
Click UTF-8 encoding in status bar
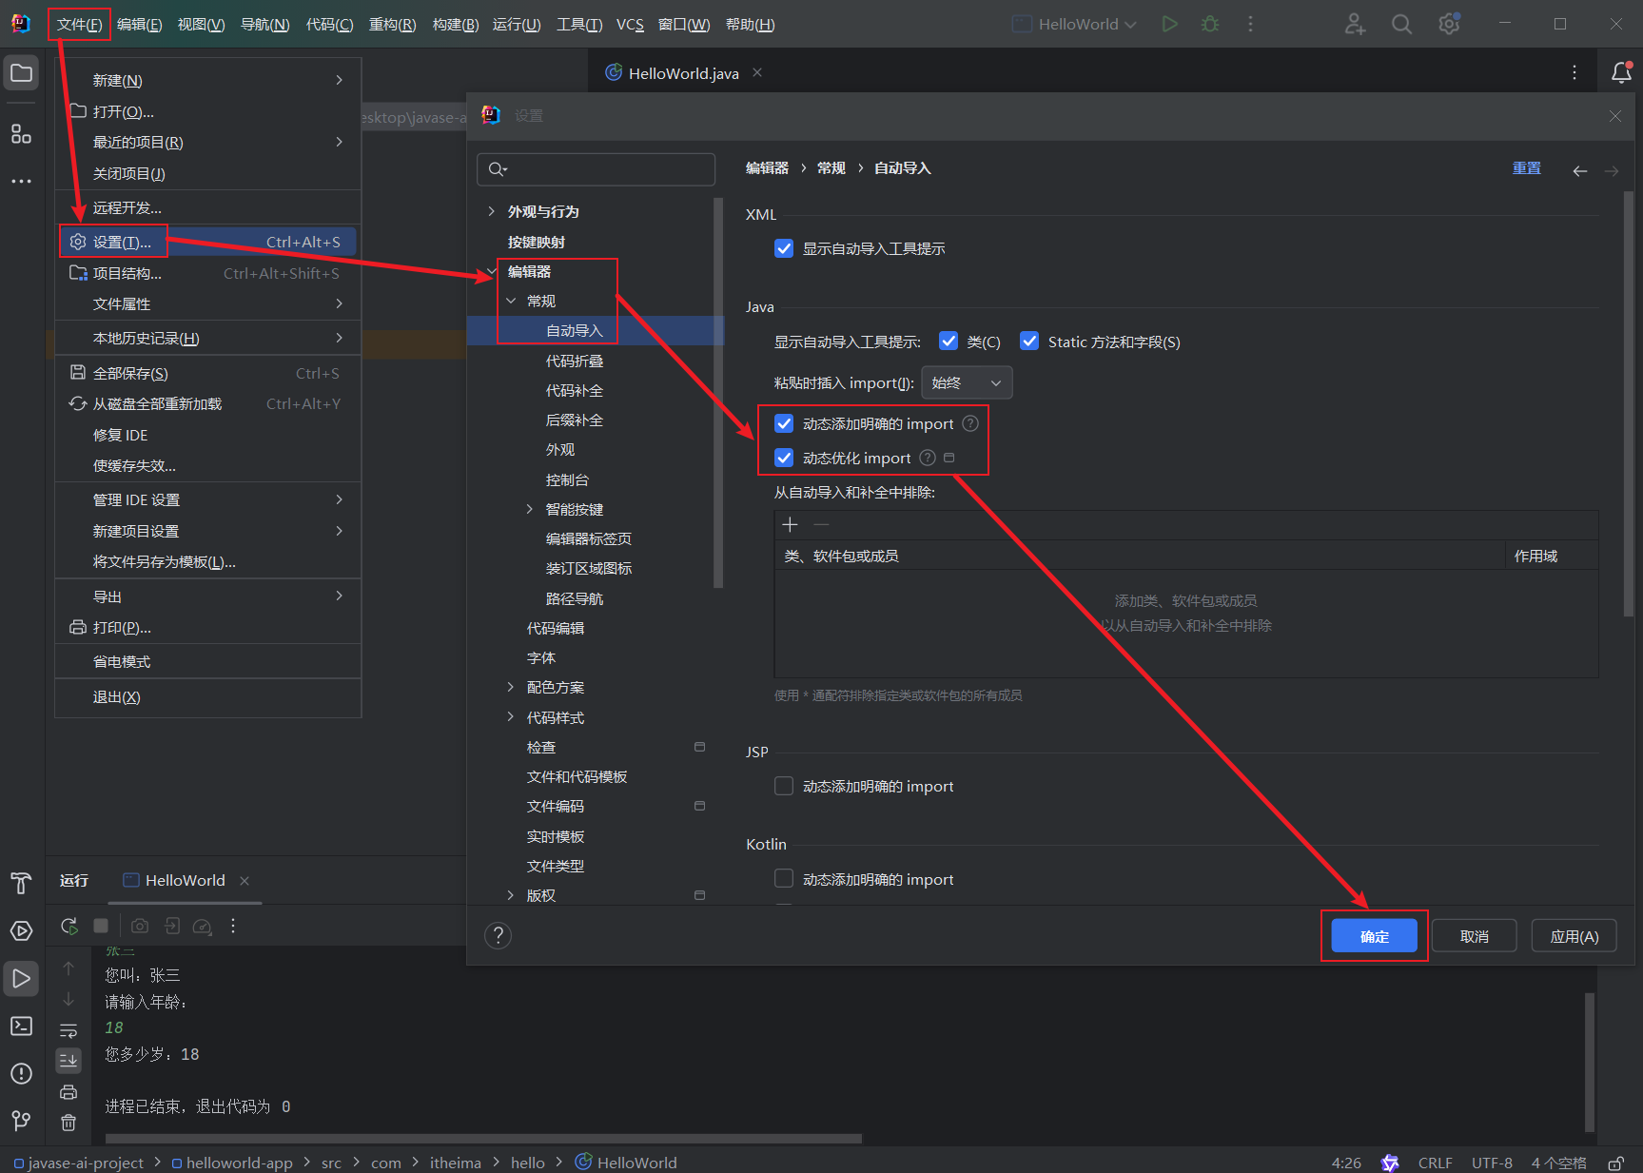click(1492, 1163)
